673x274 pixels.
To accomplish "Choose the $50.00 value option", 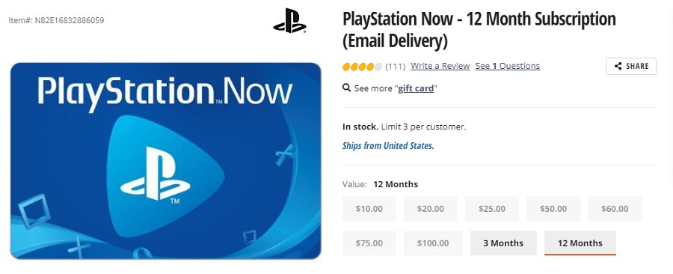I will click(x=553, y=209).
